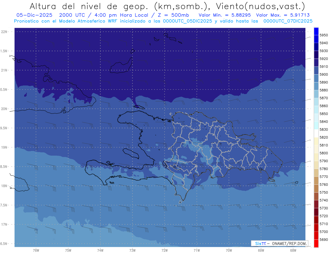The height and width of the screenshot is (254, 329).
Task: Click longitude label '68W'
Action: click(293, 250)
